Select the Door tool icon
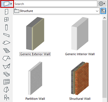 coord(6,12)
